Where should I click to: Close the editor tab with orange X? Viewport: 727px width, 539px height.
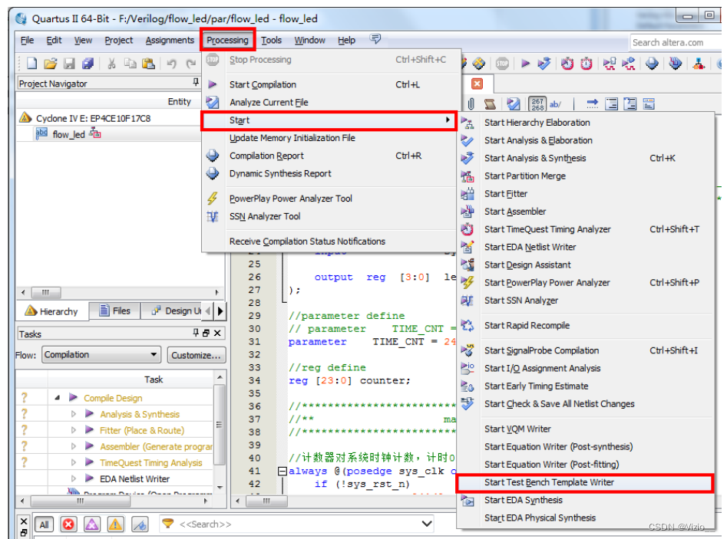477,84
